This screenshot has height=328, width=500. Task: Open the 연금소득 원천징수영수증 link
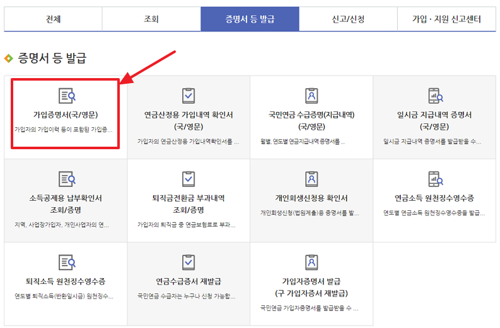coord(434,198)
